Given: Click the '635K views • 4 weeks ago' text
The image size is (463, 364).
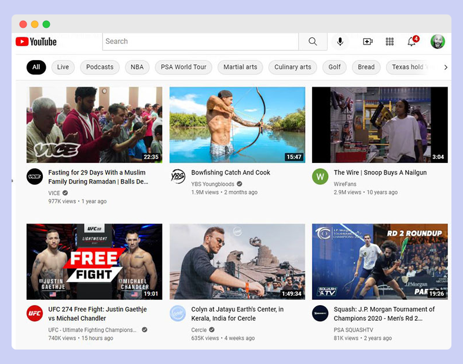Looking at the screenshot, I should click(223, 338).
